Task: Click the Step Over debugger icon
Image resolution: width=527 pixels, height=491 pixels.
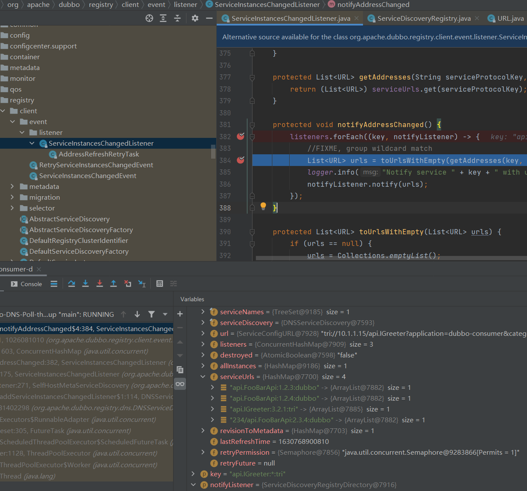Action: pyautogui.click(x=72, y=284)
